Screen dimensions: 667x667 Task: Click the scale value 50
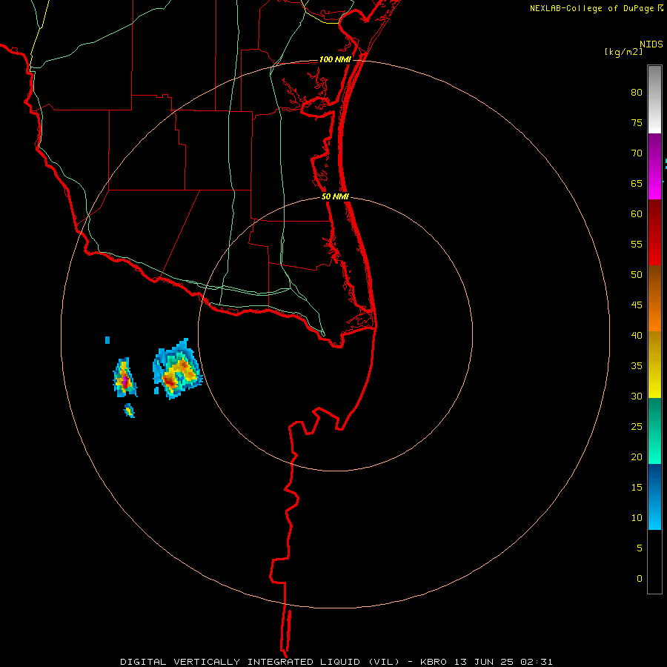tap(637, 274)
